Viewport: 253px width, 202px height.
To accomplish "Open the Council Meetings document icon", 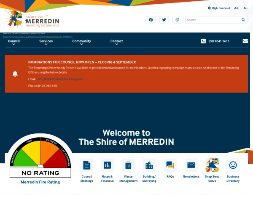I will [86, 165].
